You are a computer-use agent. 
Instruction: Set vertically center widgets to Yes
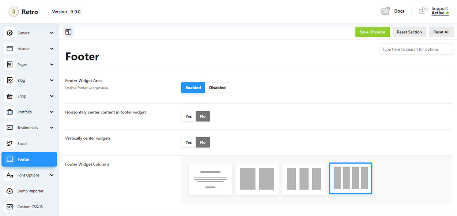pos(189,142)
